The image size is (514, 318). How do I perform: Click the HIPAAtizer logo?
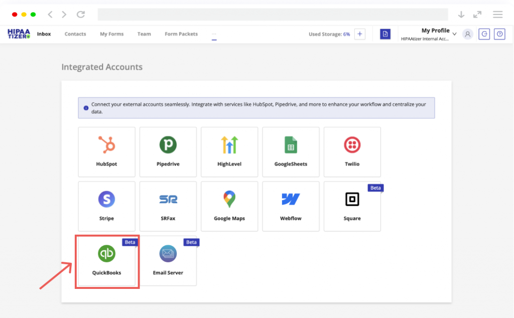coord(19,34)
